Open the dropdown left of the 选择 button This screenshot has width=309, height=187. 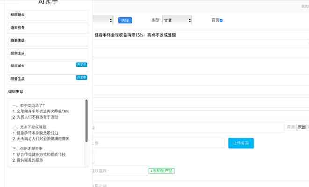[103, 20]
